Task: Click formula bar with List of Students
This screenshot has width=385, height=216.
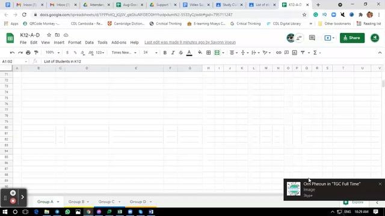Action: (211, 61)
